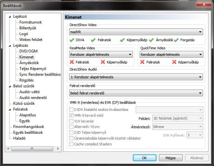The image size is (214, 166).
Task: Toggle Újrainicializálás képernyők közötti váltáskor checkbox
Action: tap(71, 138)
